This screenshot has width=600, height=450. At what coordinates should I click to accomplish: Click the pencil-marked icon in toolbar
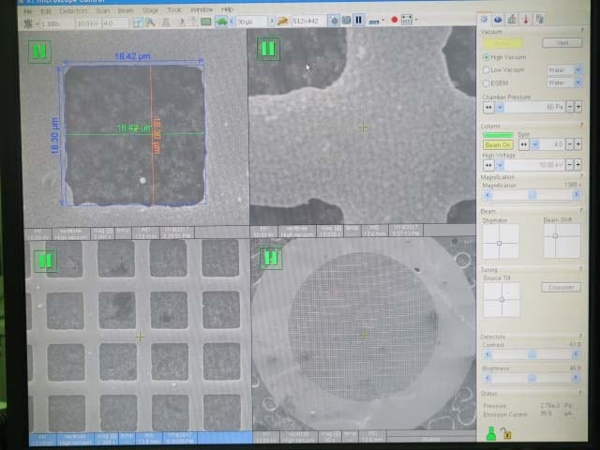point(151,22)
